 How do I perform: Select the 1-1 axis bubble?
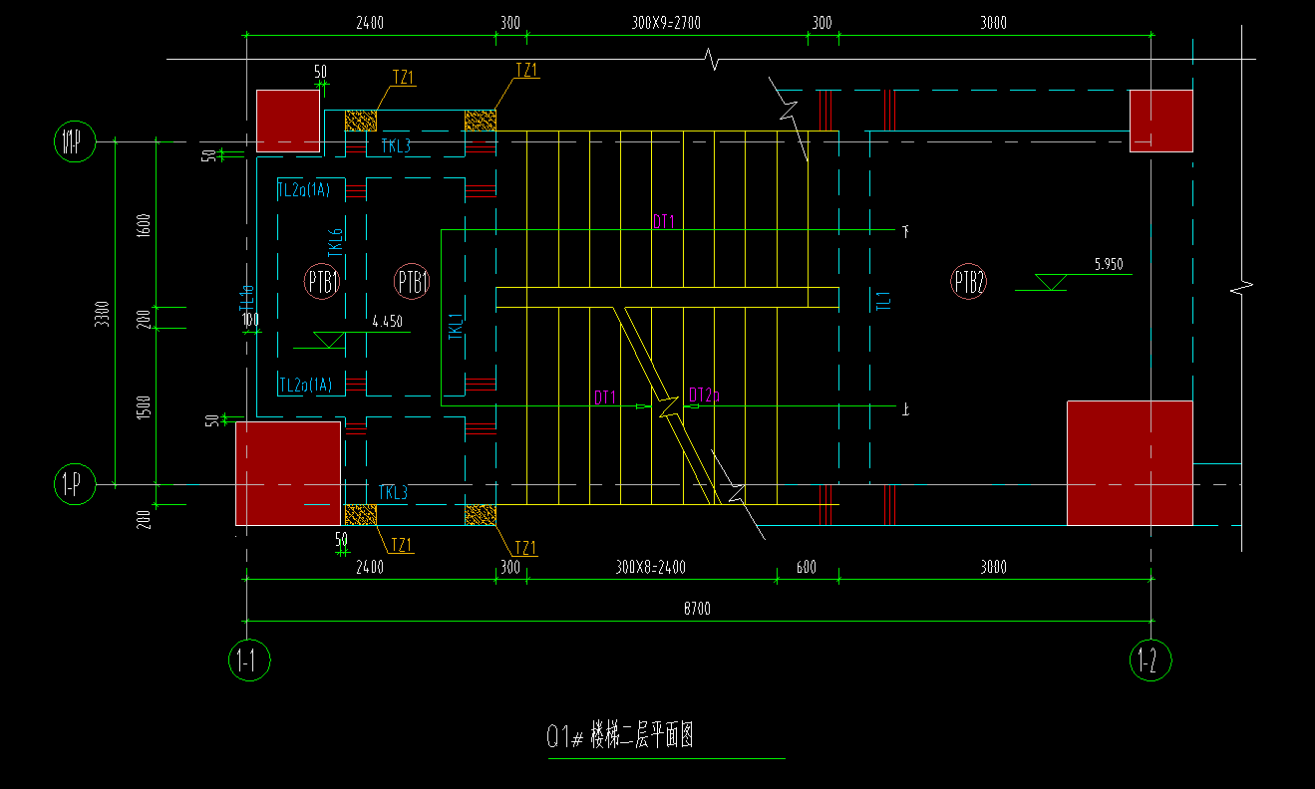pos(249,659)
